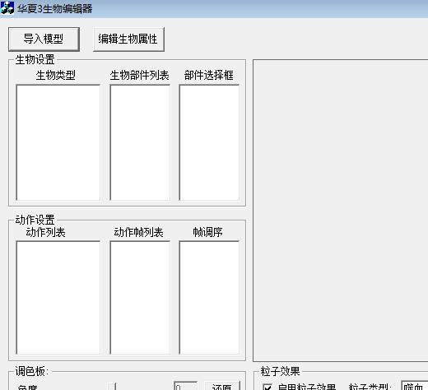Click the 生物设置 group label

(x=35, y=59)
